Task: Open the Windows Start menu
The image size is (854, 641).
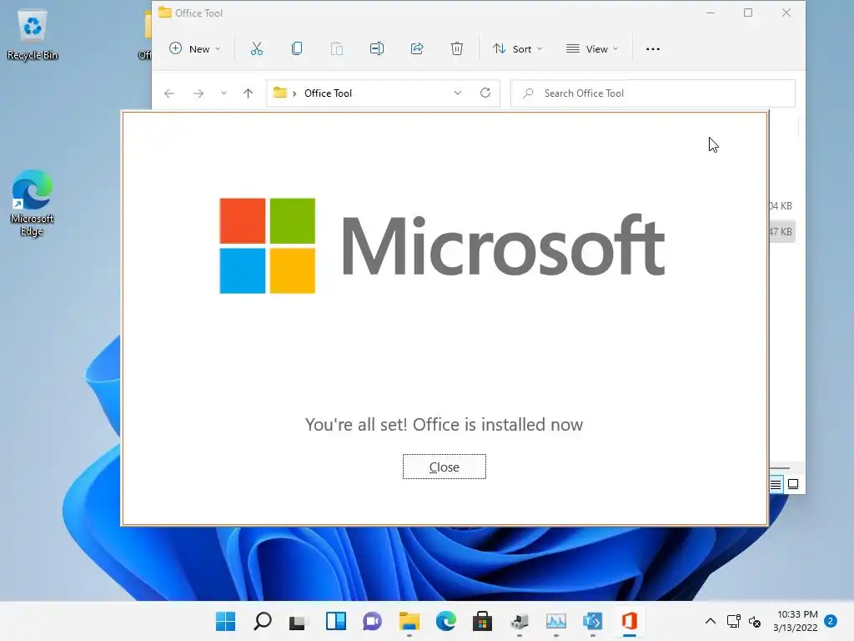Action: (x=225, y=621)
